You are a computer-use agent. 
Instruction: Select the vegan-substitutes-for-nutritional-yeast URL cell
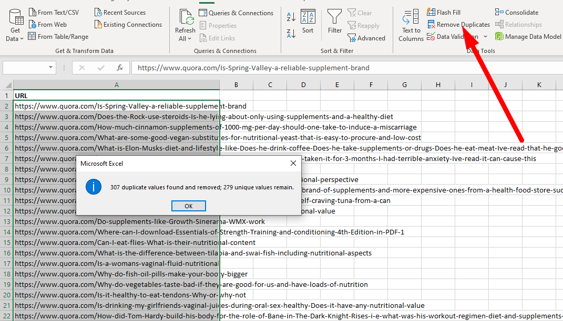click(x=116, y=137)
